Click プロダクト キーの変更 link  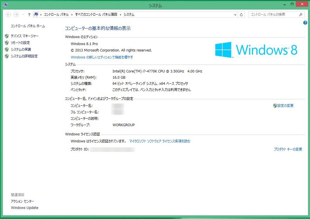(x=288, y=149)
